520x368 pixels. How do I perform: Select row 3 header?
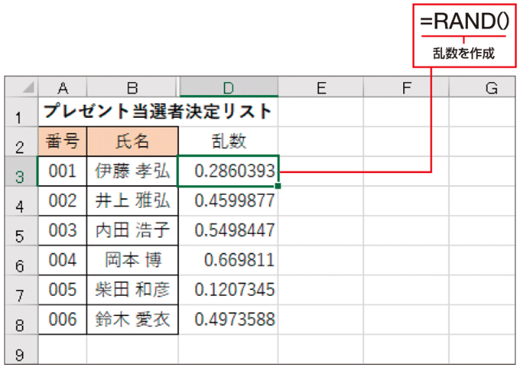(x=21, y=171)
